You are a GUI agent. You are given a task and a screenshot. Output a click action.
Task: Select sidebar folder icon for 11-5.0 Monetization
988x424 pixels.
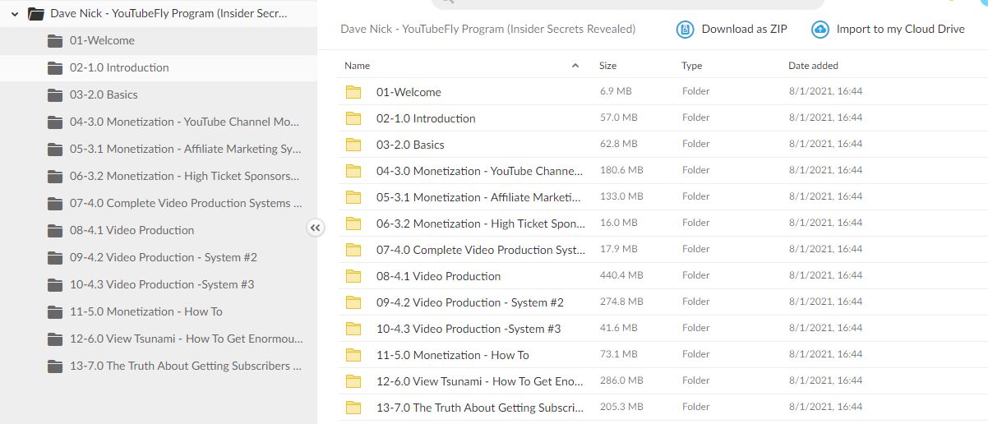click(55, 311)
